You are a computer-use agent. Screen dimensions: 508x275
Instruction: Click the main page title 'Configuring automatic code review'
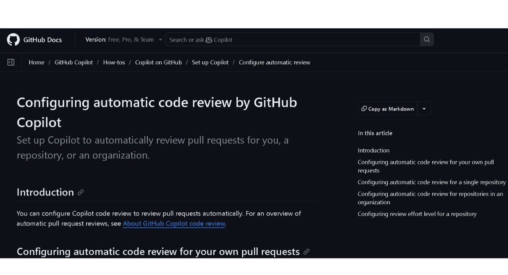[x=157, y=112]
